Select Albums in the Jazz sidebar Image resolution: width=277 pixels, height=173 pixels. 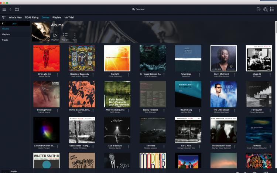(x=6, y=29)
